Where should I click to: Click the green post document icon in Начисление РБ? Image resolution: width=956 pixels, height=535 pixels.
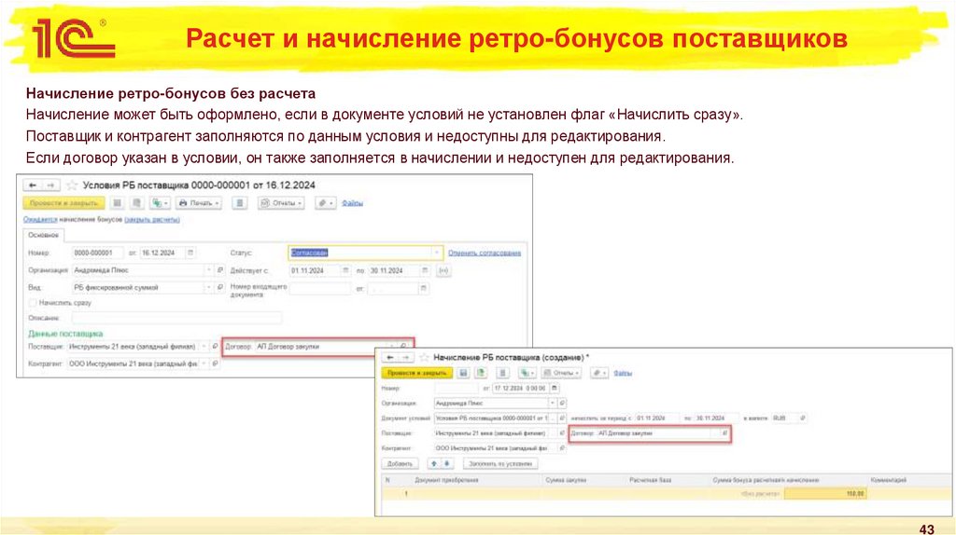481,373
